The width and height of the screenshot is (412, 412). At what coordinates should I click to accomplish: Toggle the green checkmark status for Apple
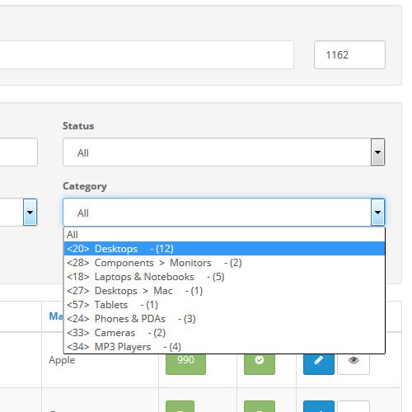pyautogui.click(x=260, y=363)
